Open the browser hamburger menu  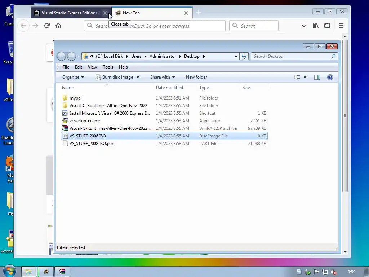[x=341, y=26]
